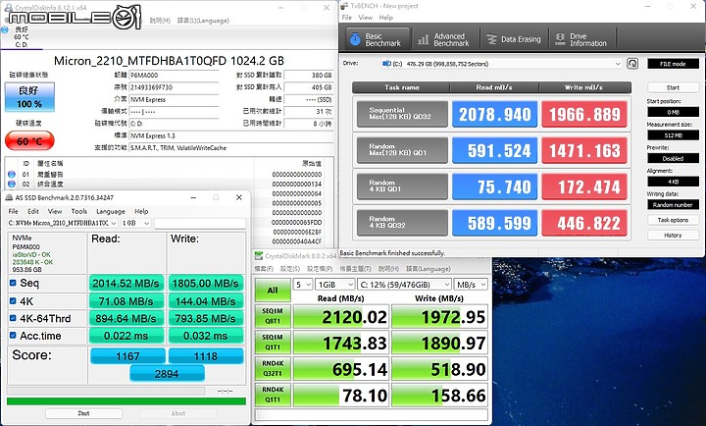Click CrystalDiskMark title bar icon

(259, 256)
